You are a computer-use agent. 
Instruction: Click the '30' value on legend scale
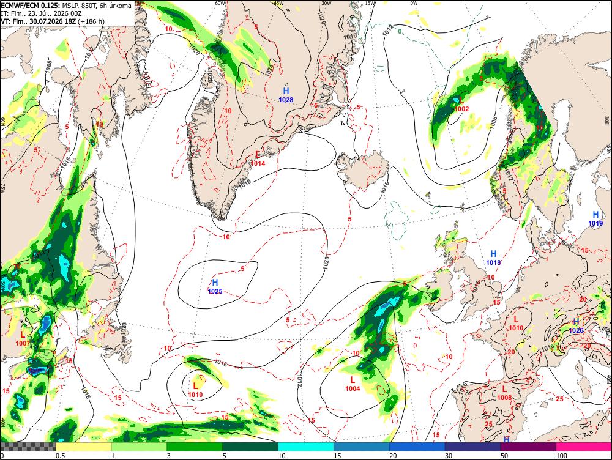pos(449,456)
